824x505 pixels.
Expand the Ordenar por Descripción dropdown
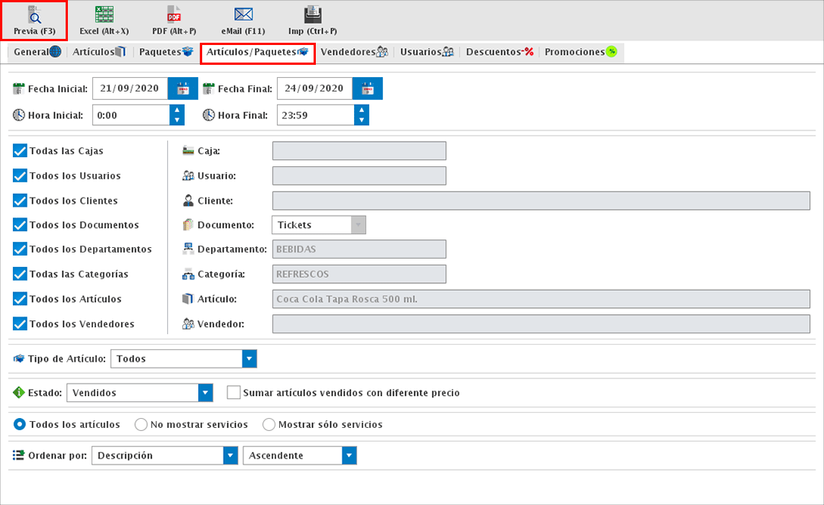pos(230,455)
